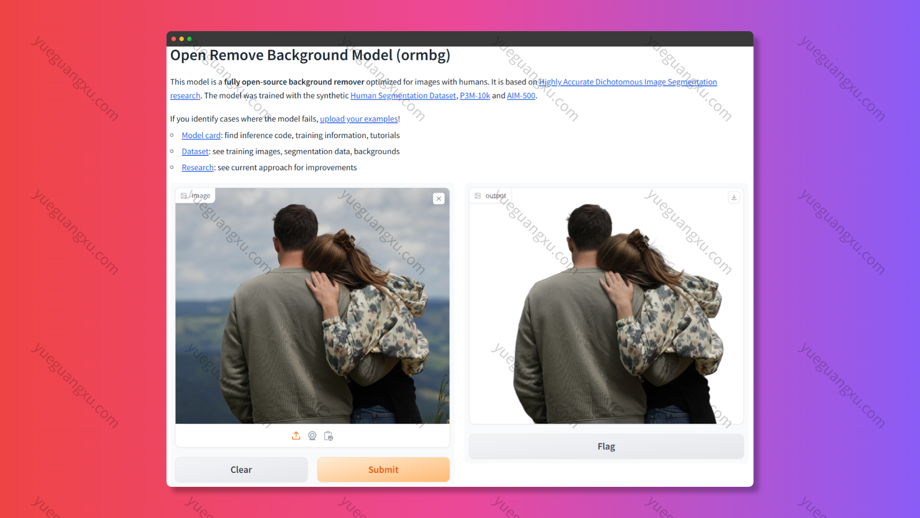Viewport: 920px width, 518px height.
Task: Open the Human Segmentation Dataset link
Action: [x=403, y=95]
